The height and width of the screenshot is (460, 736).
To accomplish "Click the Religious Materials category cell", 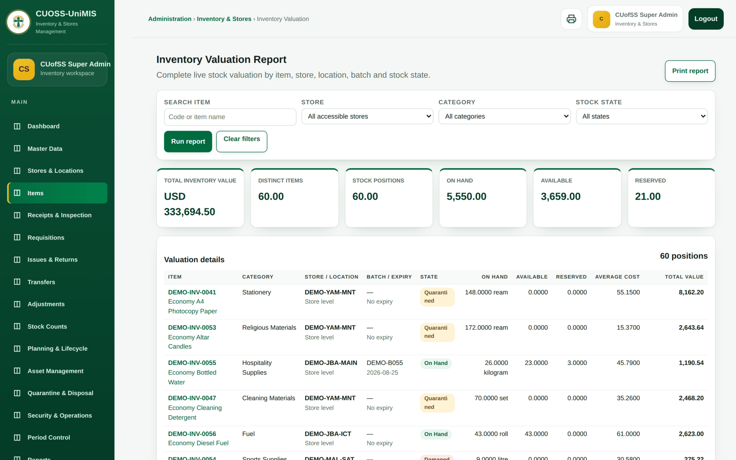I will point(269,327).
